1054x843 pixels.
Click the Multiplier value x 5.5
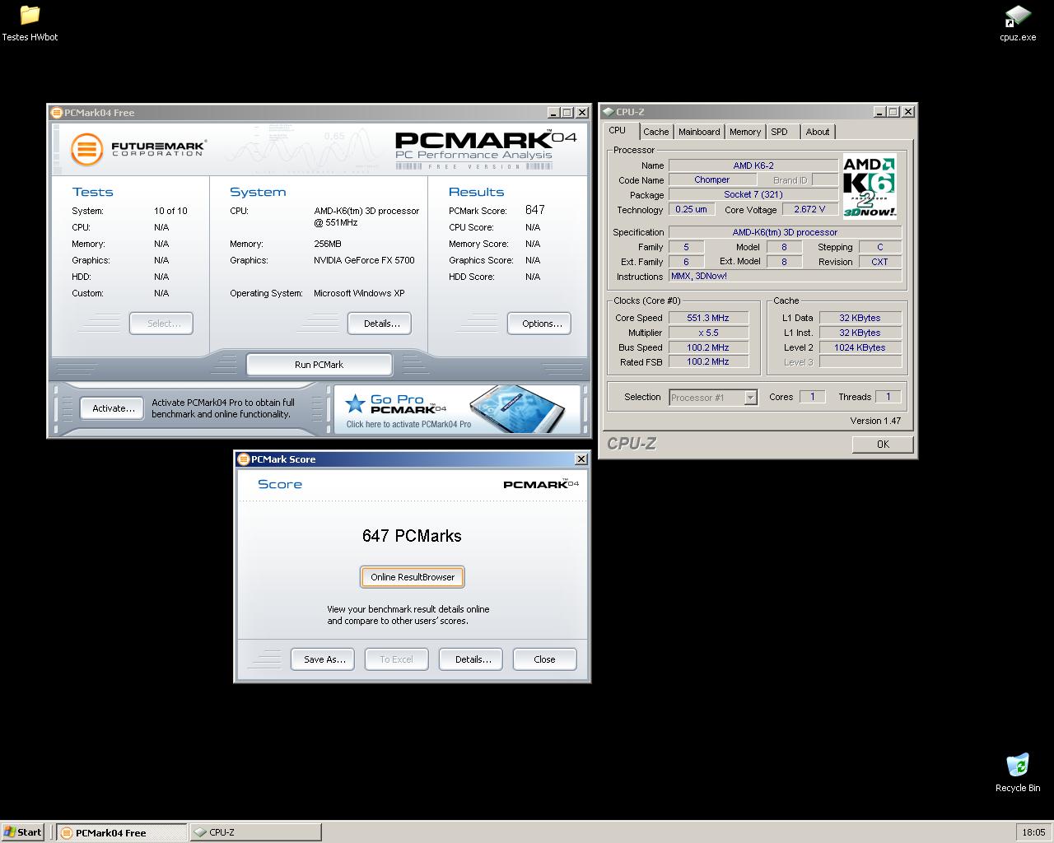coord(708,333)
